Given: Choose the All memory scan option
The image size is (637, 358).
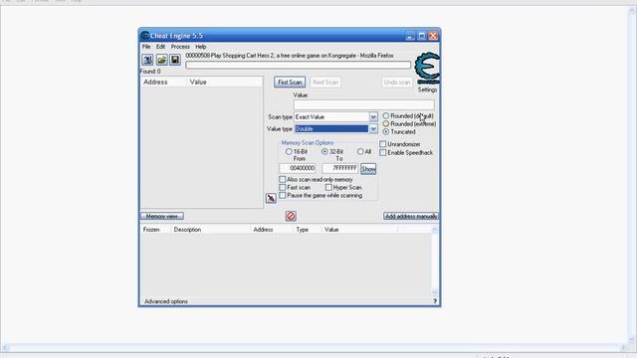Looking at the screenshot, I should point(360,151).
